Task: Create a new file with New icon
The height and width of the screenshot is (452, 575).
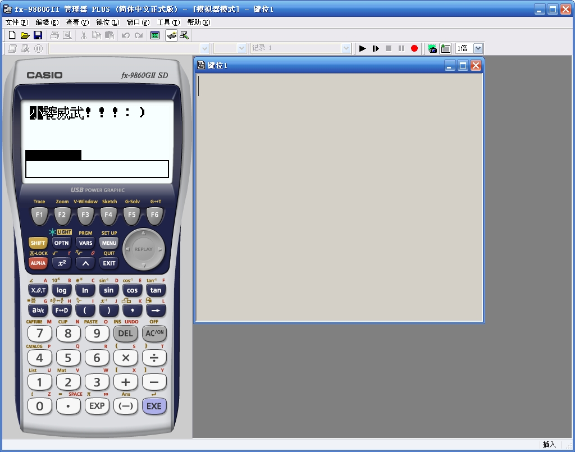Action: (12, 35)
